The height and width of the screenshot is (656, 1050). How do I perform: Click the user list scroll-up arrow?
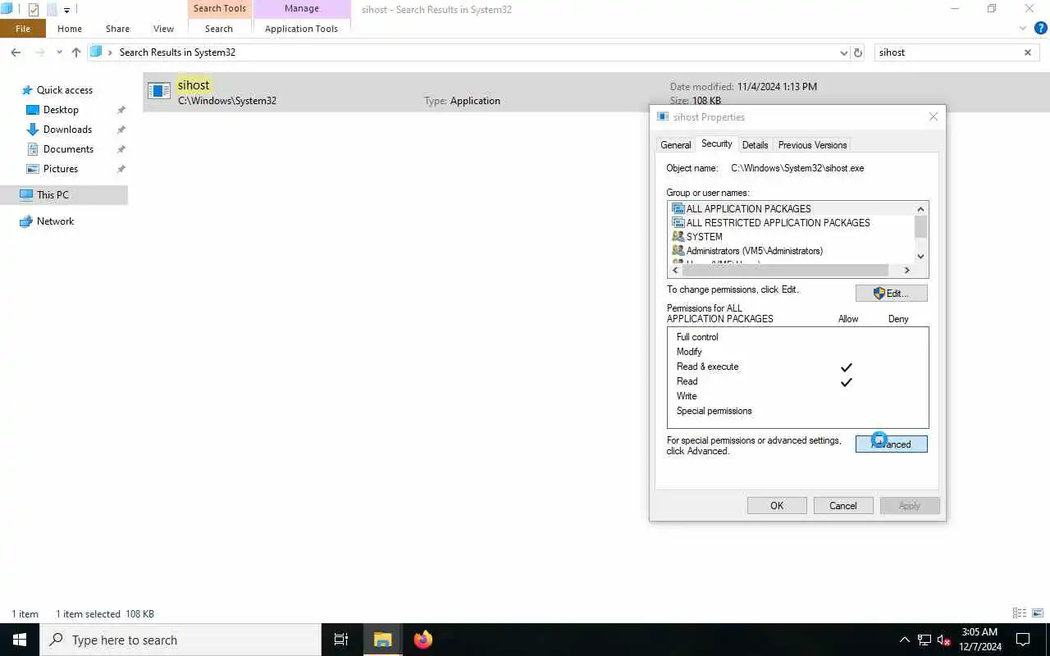pyautogui.click(x=921, y=209)
